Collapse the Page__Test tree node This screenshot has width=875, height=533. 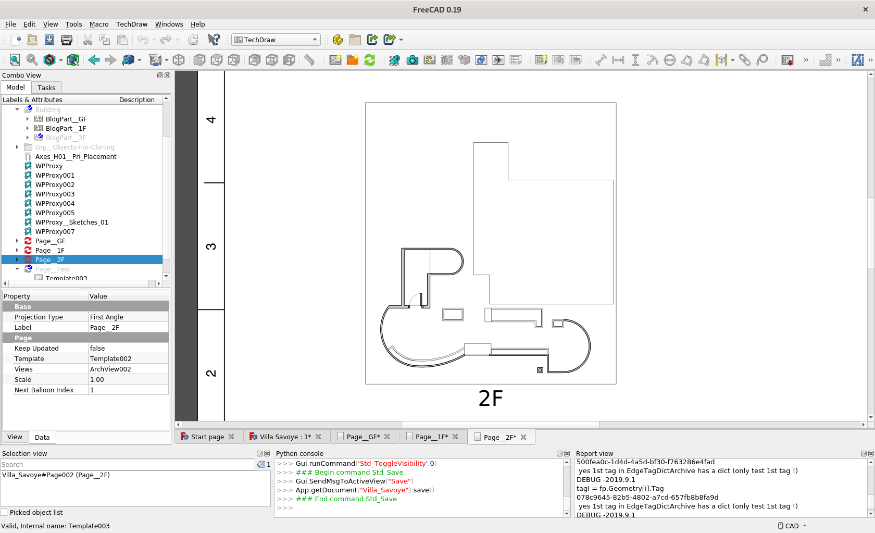pos(17,269)
